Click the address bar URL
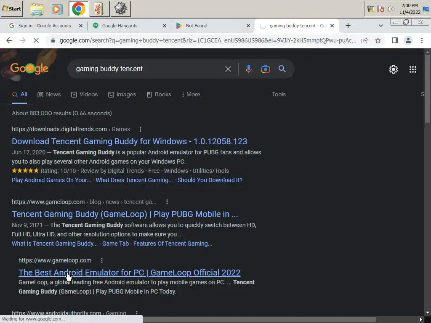431x323 pixels. (x=208, y=41)
